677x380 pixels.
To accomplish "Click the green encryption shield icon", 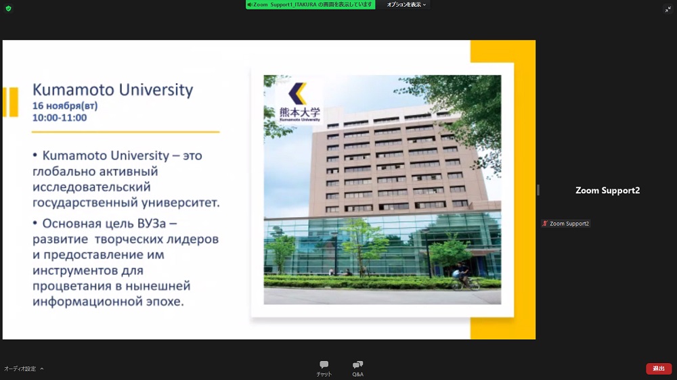I will click(8, 8).
